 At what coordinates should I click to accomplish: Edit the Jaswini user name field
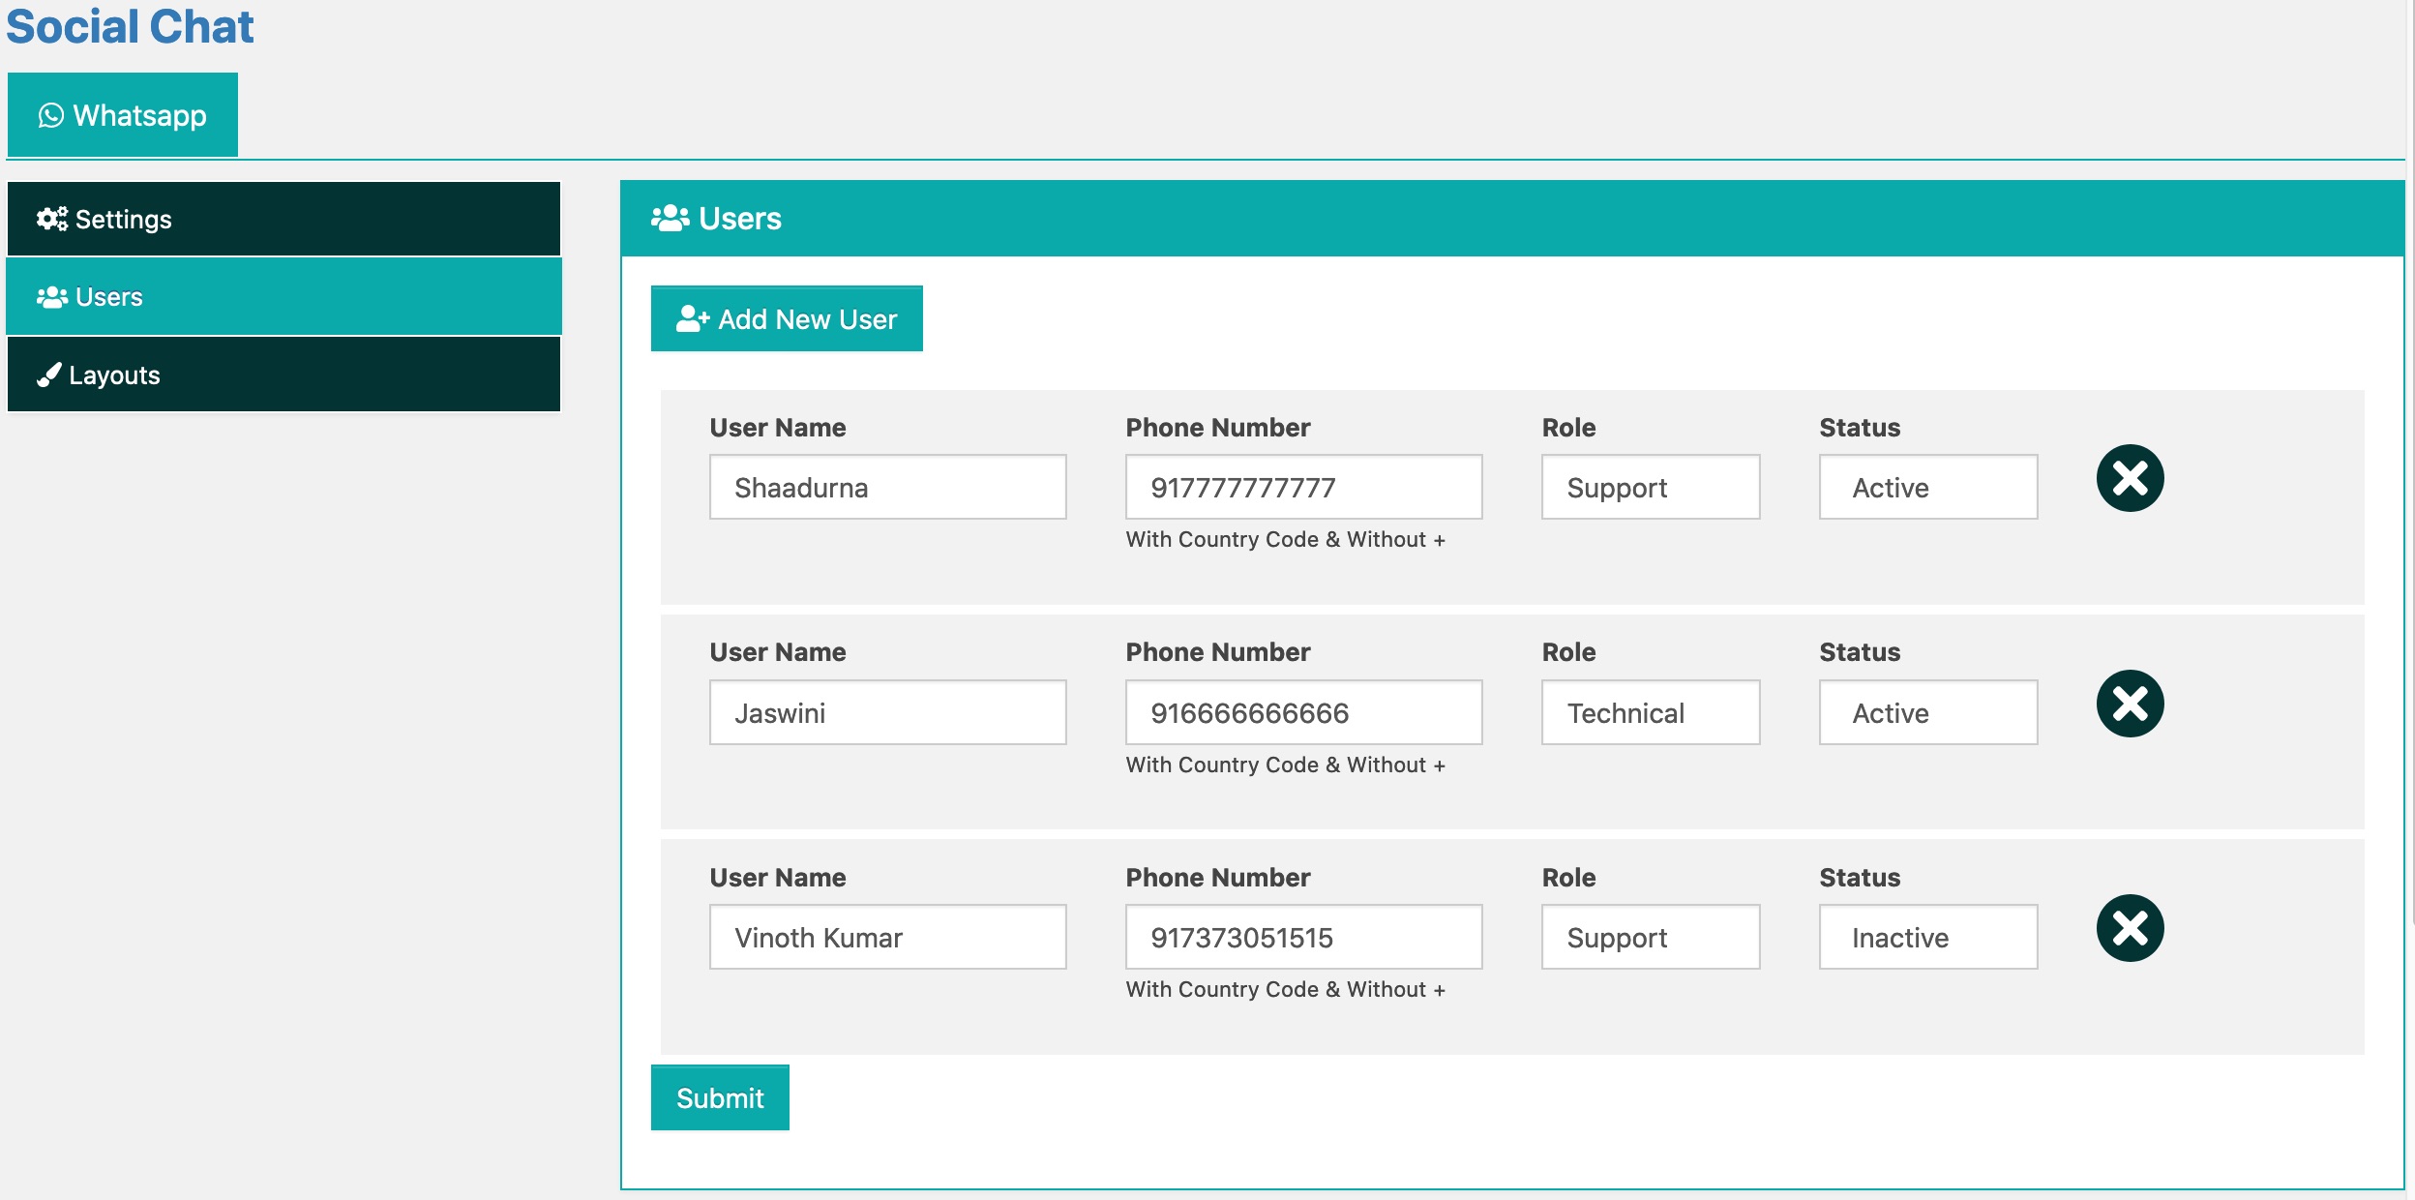click(x=888, y=712)
